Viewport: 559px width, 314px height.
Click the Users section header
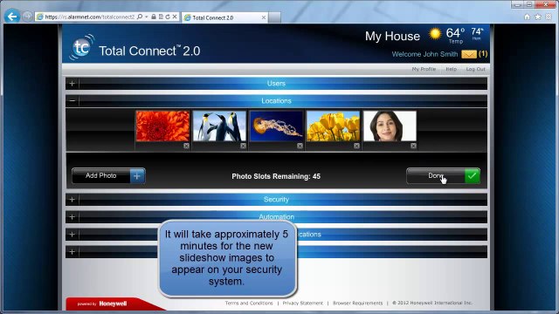pos(276,84)
